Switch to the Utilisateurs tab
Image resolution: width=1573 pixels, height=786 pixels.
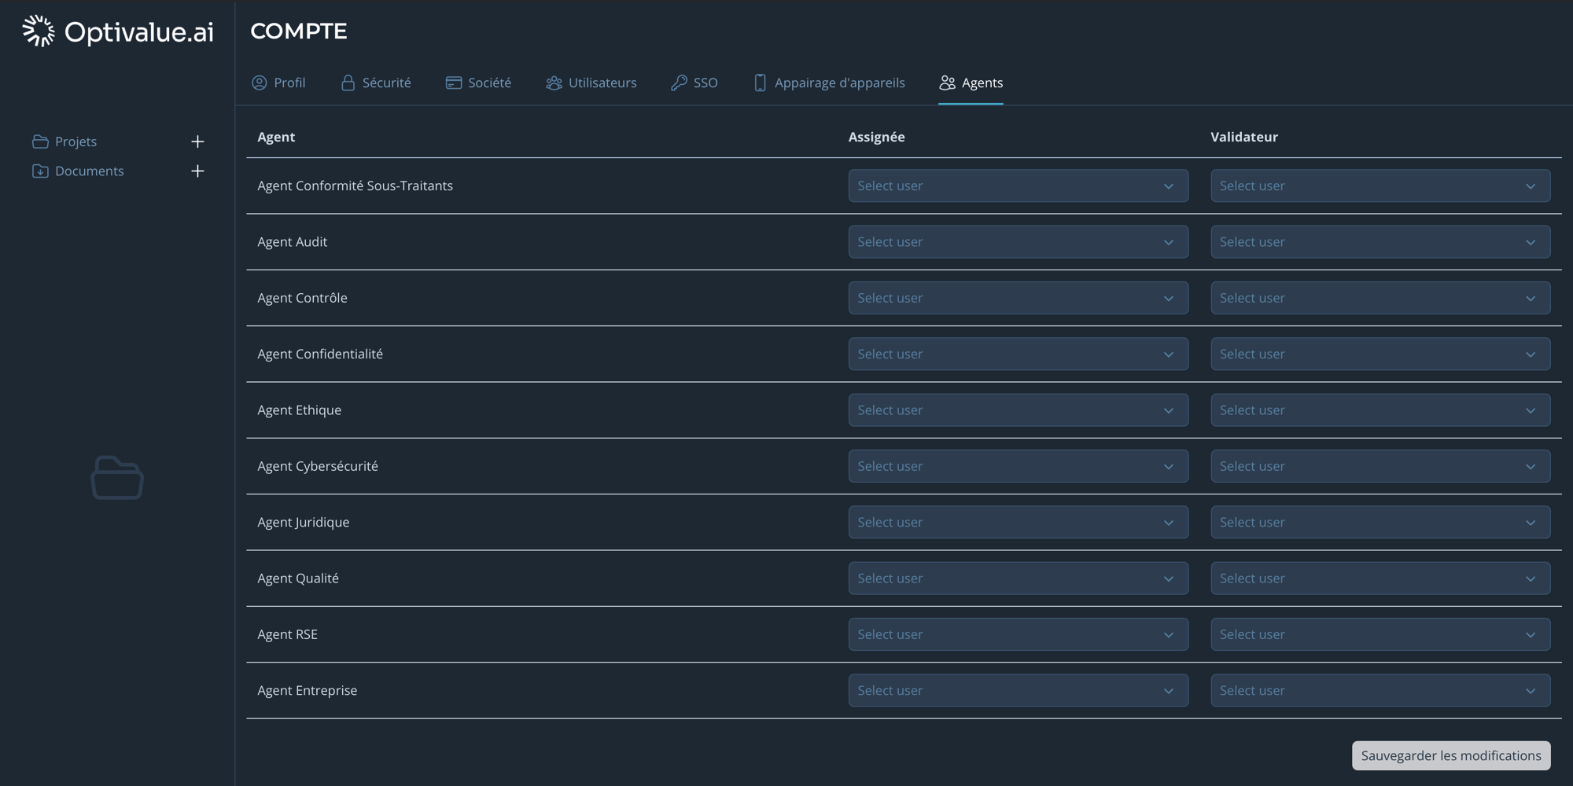(x=591, y=83)
